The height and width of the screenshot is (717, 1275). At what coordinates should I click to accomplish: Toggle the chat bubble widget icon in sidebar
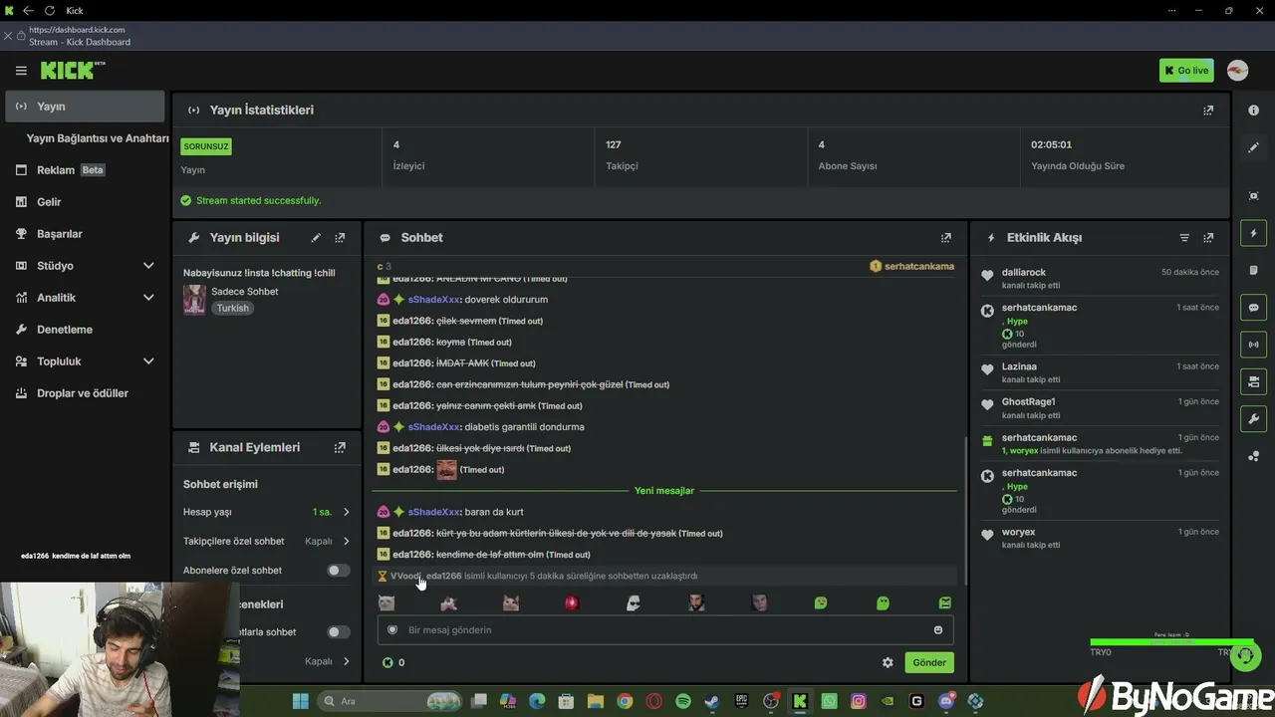(1254, 308)
